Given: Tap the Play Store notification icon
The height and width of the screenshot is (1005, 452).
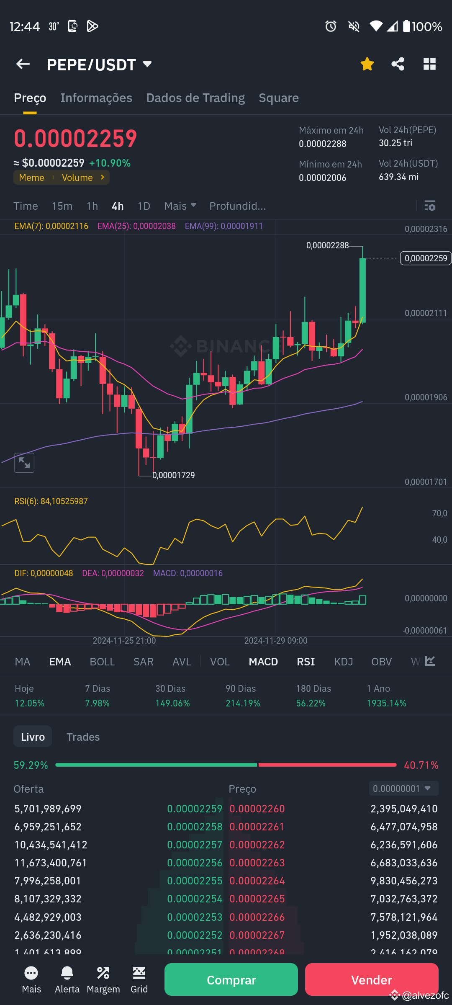Looking at the screenshot, I should (x=92, y=26).
